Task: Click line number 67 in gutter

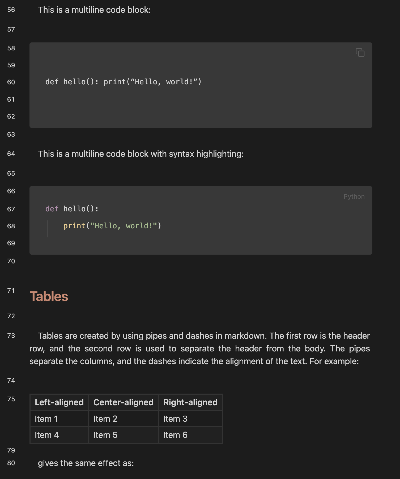Action: tap(11, 209)
